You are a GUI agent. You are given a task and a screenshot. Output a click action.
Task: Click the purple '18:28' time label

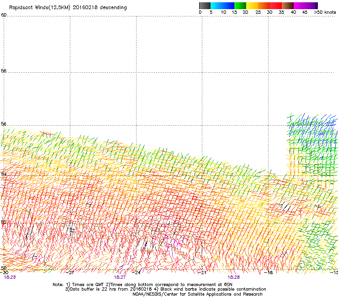coord(233,277)
